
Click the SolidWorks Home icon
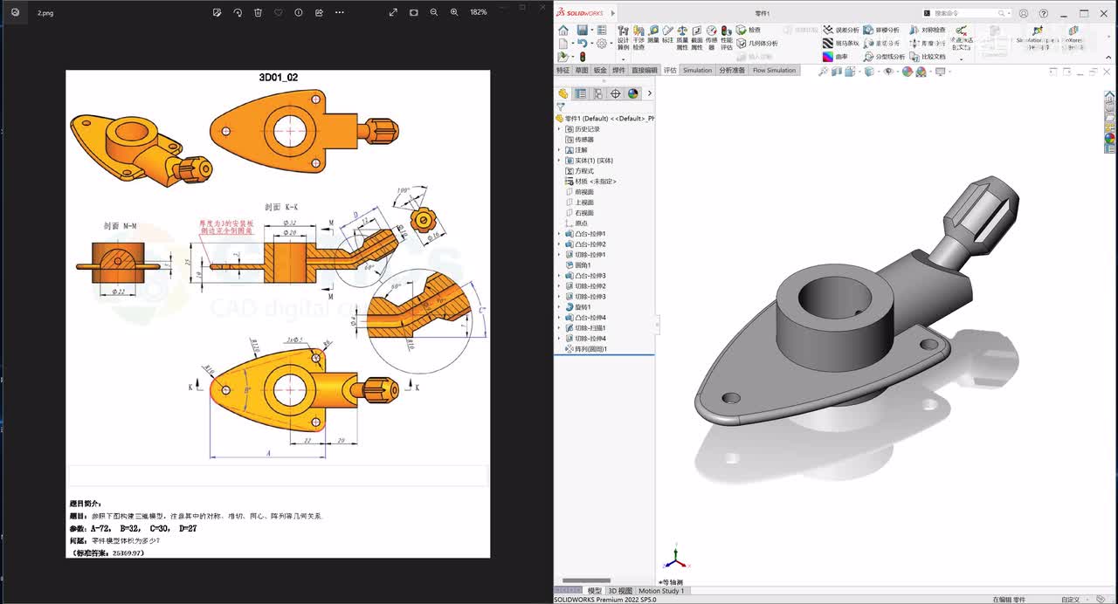563,31
